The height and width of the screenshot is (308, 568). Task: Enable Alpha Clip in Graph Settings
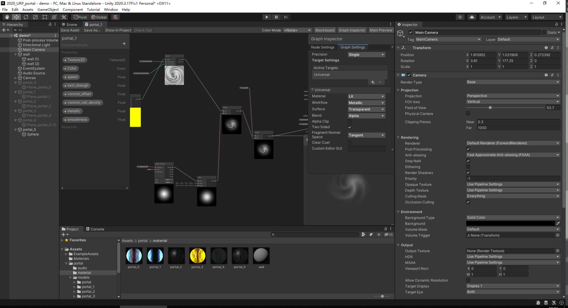(350, 121)
